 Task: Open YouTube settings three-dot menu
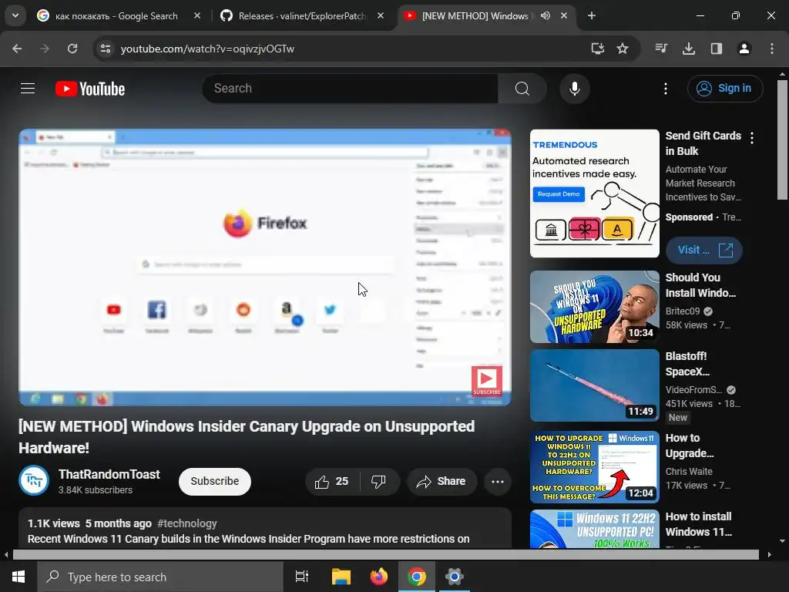tap(666, 89)
